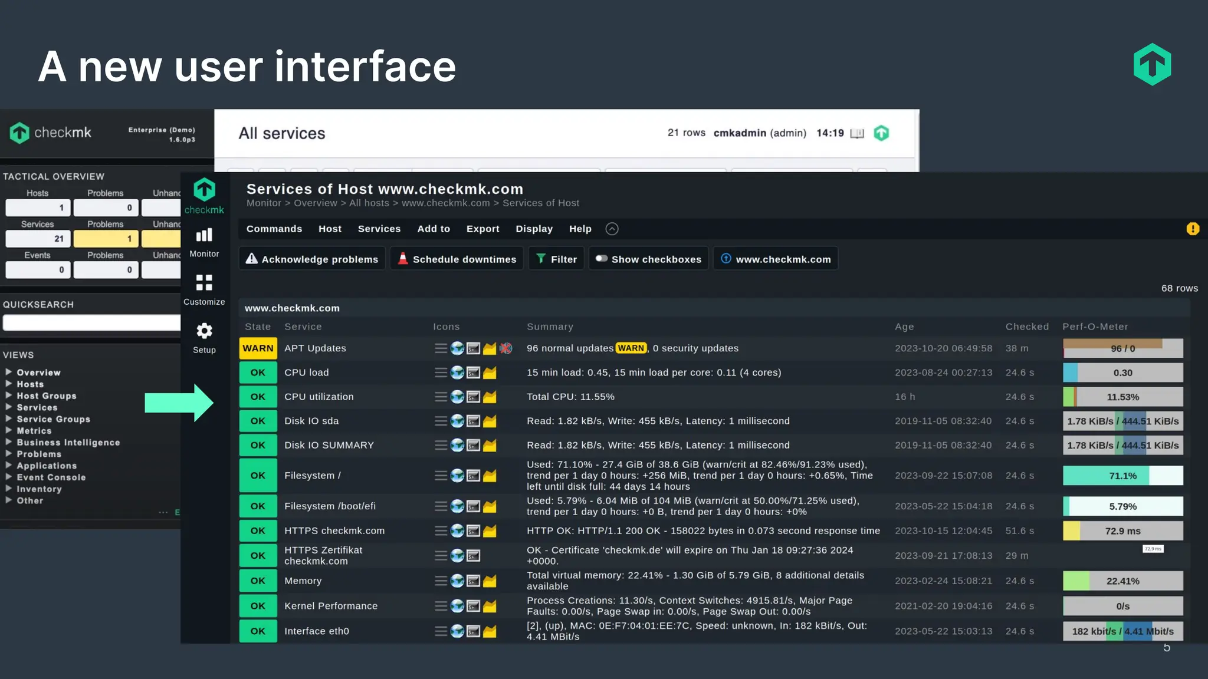The image size is (1208, 679).
Task: Open the yellow graph icon for Filesystem /boot/efi
Action: tap(490, 506)
